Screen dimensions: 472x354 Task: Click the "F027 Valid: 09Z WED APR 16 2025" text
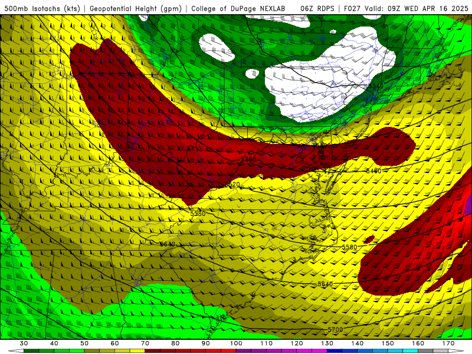tap(406, 9)
